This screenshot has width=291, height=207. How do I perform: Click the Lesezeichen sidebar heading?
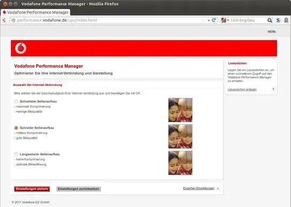click(x=237, y=63)
